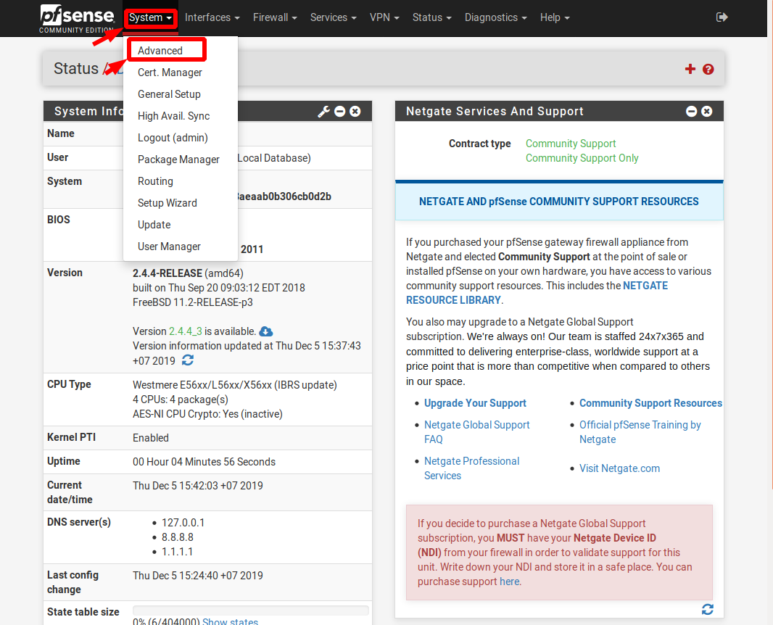Open System Information wrench settings

(323, 112)
